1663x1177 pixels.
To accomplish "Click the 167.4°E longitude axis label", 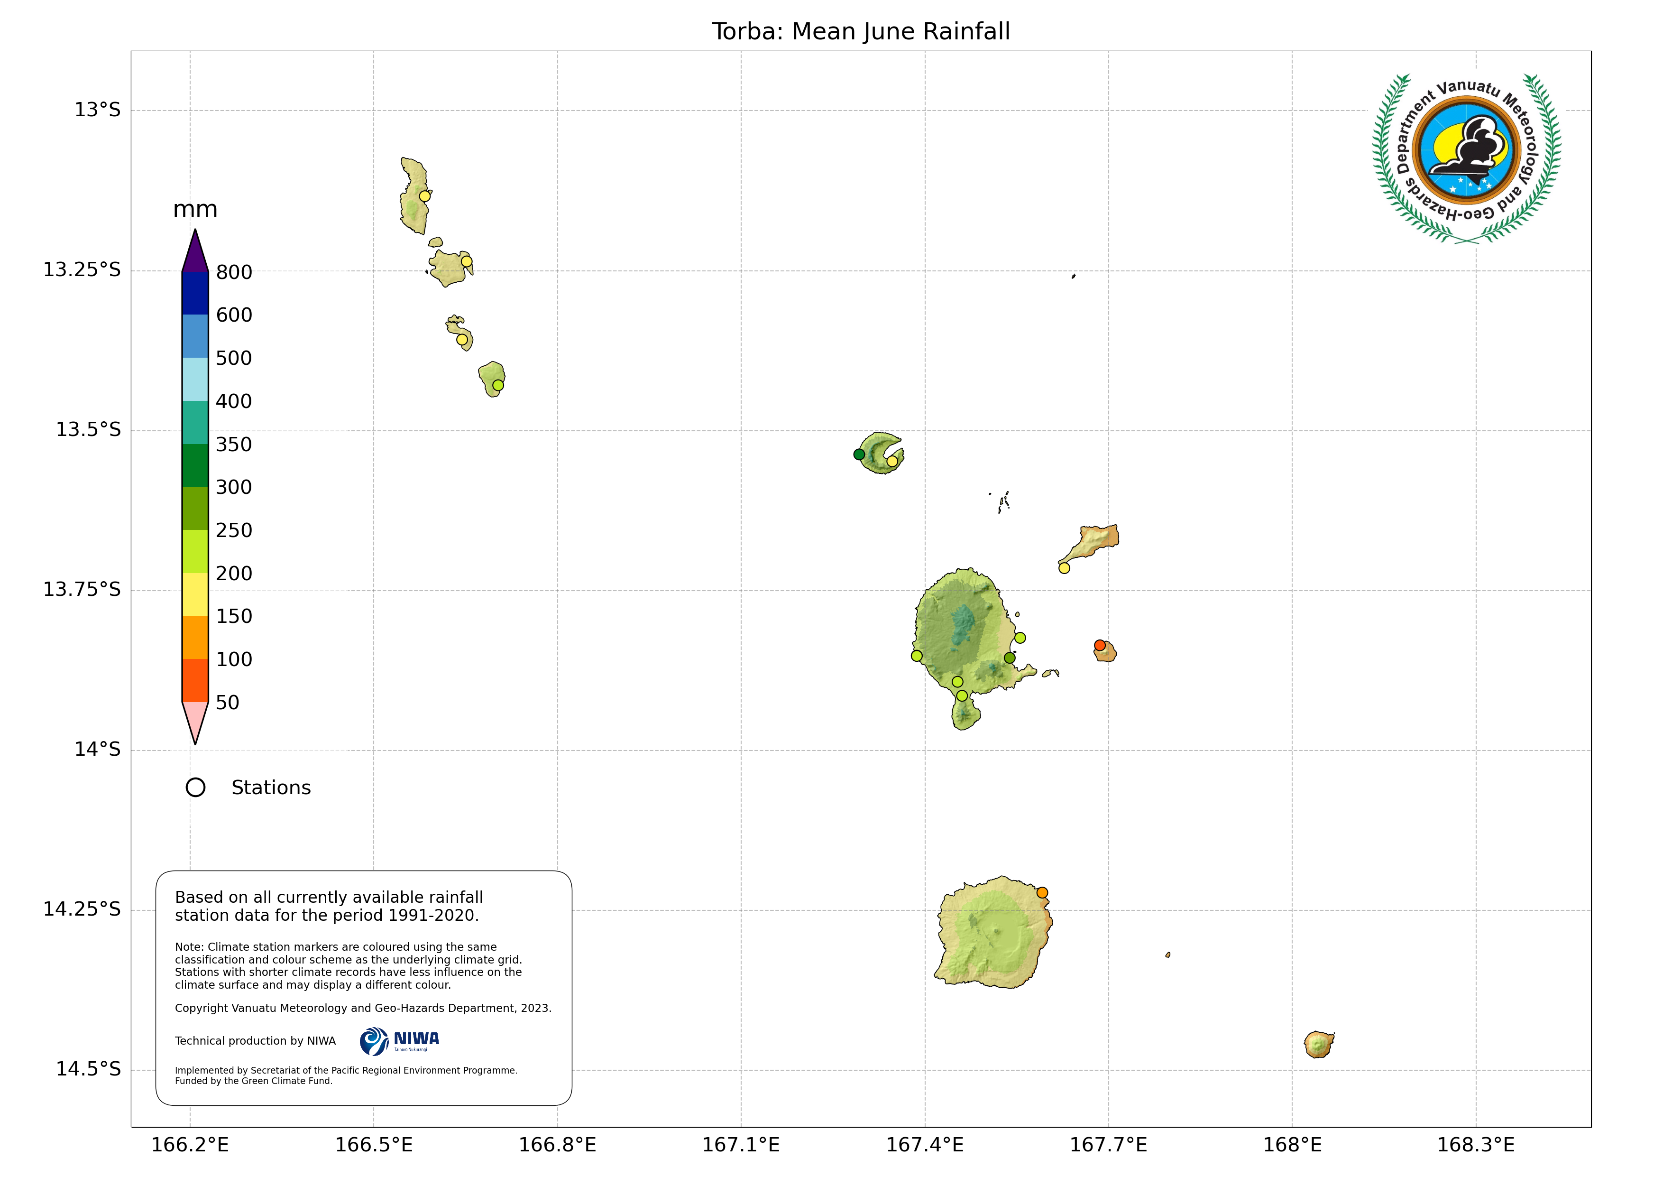I will coord(924,1145).
